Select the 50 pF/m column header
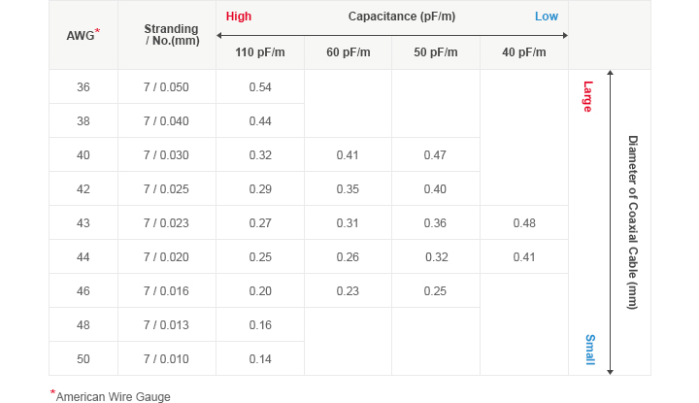This screenshot has height=403, width=699. (x=436, y=52)
